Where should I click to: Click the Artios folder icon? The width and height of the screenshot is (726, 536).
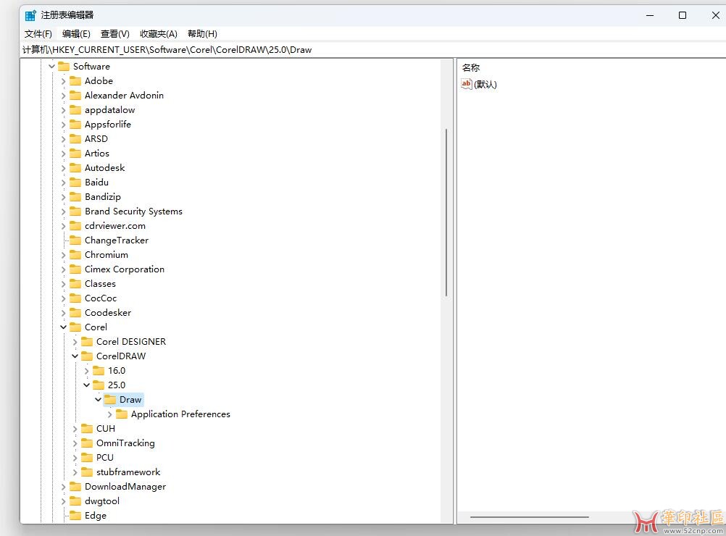click(75, 154)
